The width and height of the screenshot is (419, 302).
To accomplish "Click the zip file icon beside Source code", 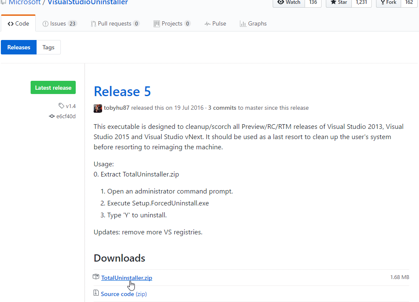I will (x=96, y=293).
